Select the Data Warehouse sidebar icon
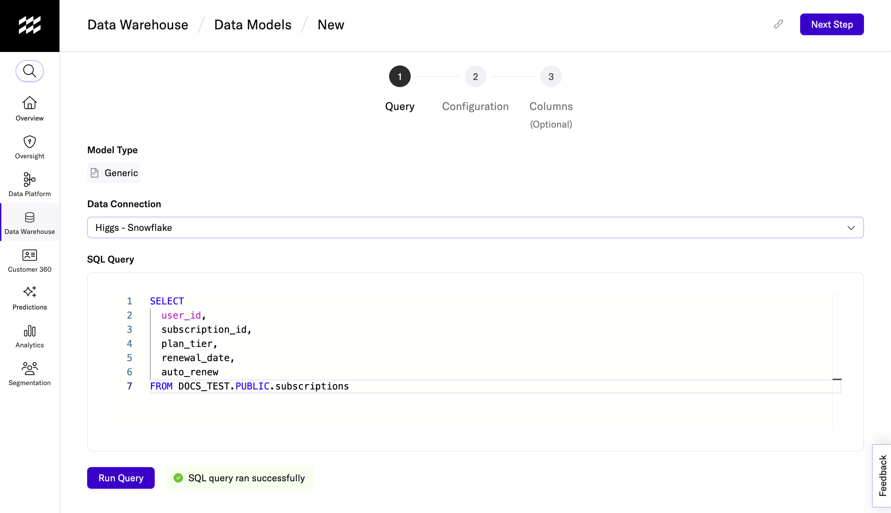This screenshot has width=891, height=513. [30, 217]
